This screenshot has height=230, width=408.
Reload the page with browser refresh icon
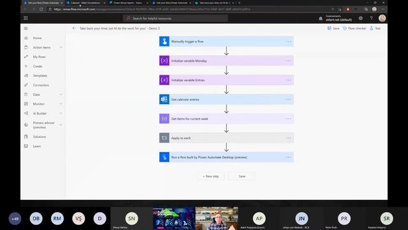[41, 9]
